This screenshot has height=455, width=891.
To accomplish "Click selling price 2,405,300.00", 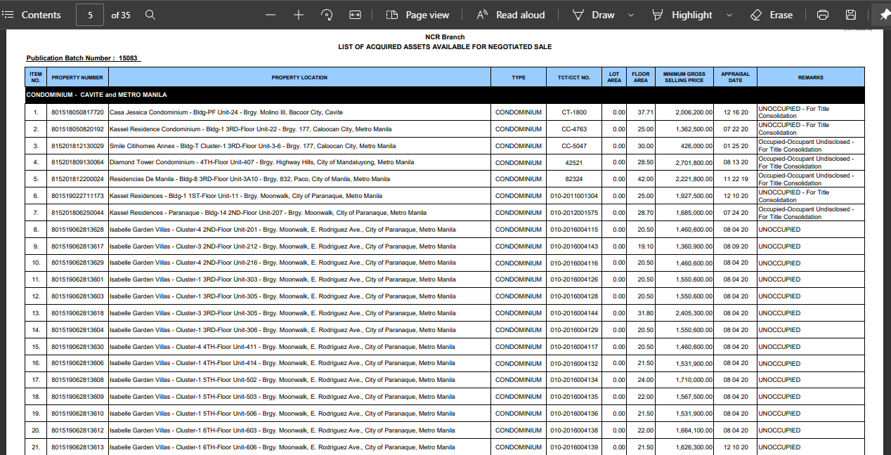I will pos(694,313).
